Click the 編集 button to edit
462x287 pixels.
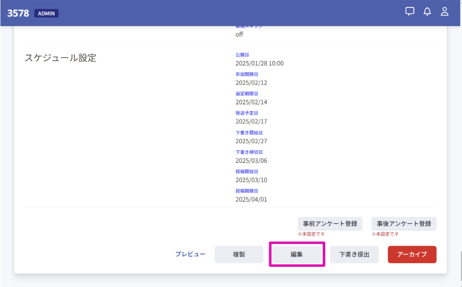[297, 255]
